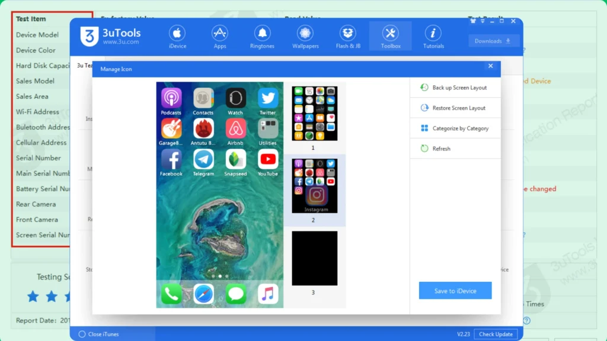Click Device Color in the report window

click(x=36, y=50)
